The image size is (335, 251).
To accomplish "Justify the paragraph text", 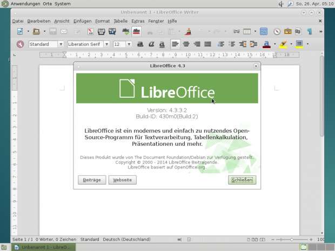I will click(207, 44).
